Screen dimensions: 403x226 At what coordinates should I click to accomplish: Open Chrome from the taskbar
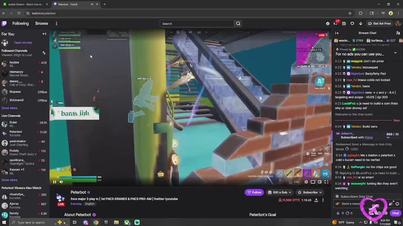point(96,223)
